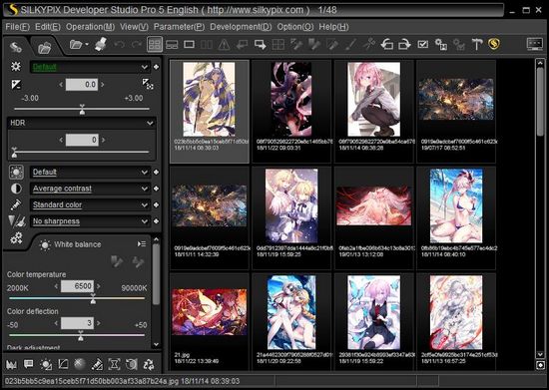Image resolution: width=549 pixels, height=390 pixels.
Task: Click the speech bubble comment icon
Action: 28,364
